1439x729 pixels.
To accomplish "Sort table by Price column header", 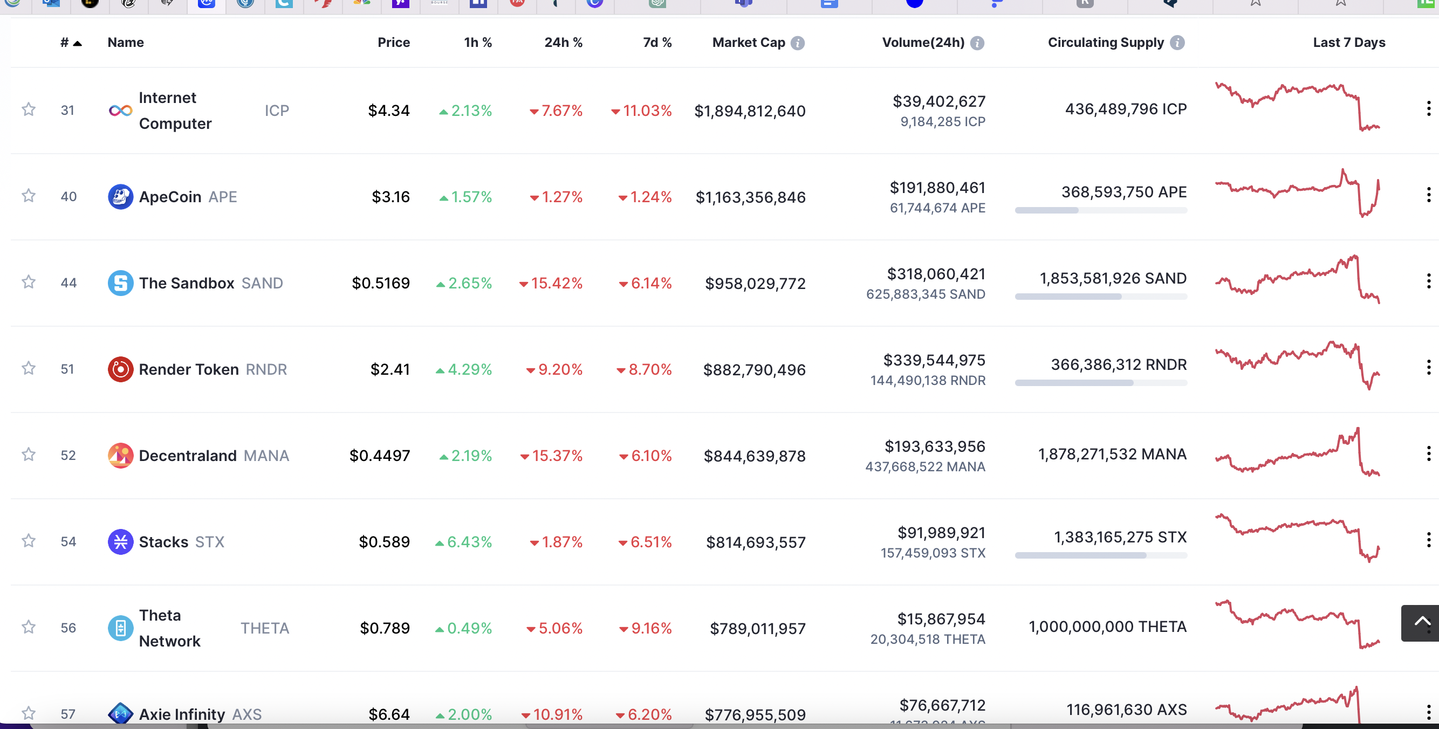I will click(393, 43).
